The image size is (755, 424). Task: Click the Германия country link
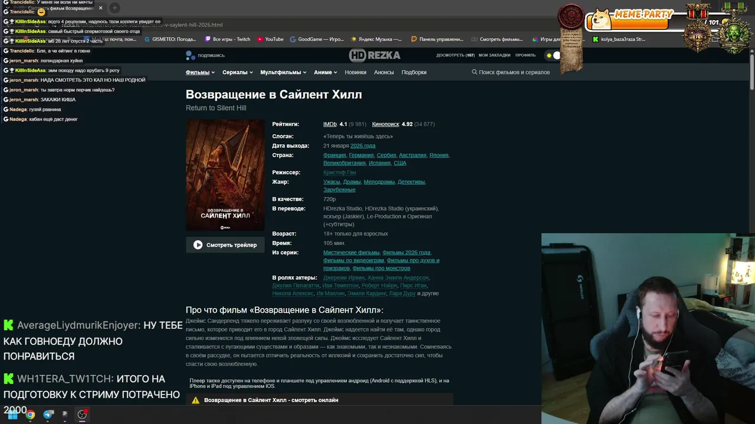pos(361,155)
